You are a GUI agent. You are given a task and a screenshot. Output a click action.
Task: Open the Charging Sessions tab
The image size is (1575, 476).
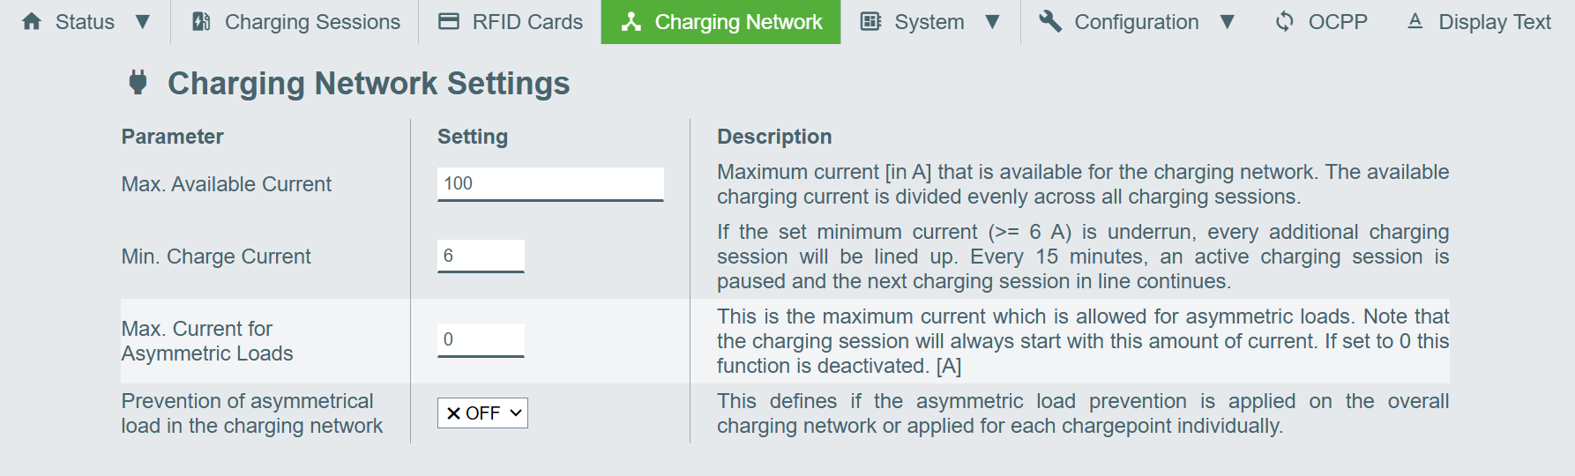coord(312,21)
